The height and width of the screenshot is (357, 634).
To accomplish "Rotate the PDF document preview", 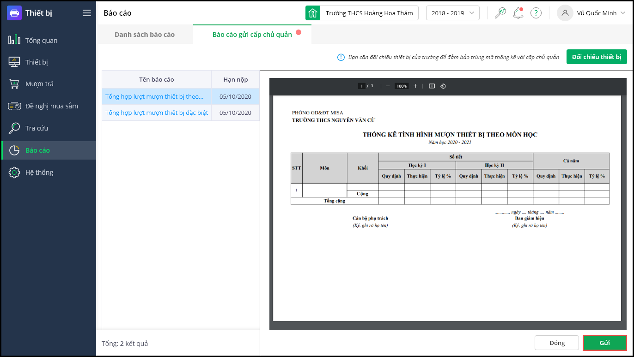I will 443,86.
